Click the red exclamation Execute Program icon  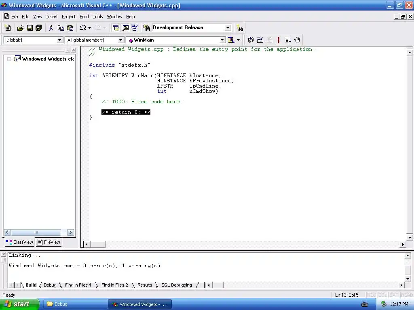278,40
